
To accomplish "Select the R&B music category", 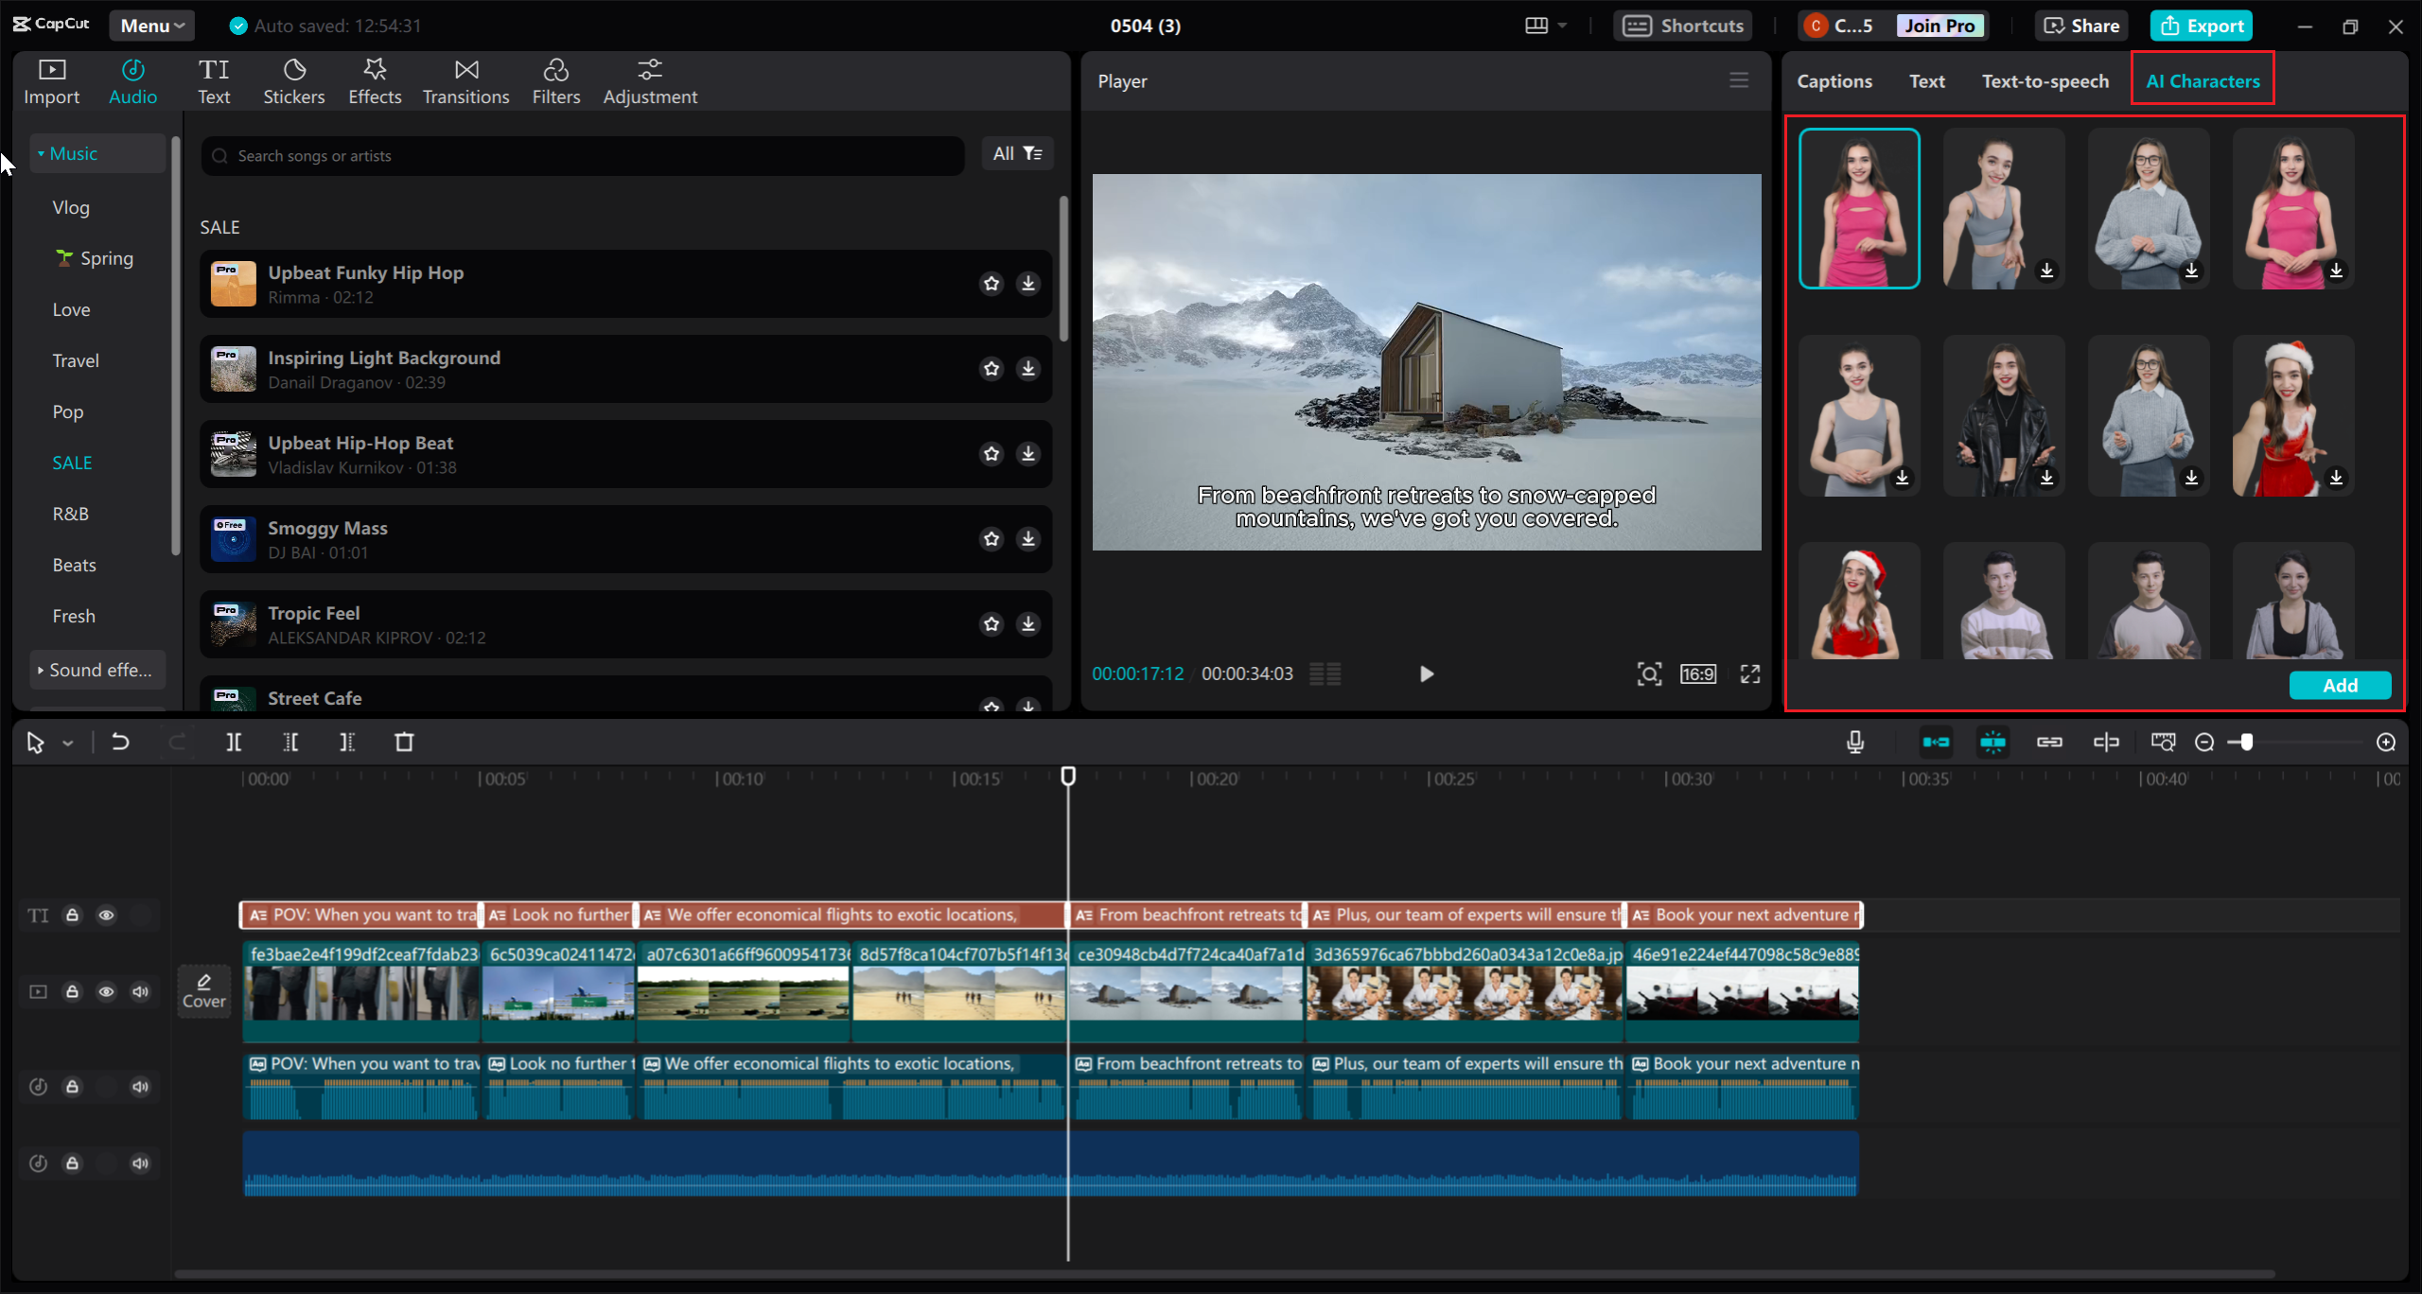I will point(71,514).
